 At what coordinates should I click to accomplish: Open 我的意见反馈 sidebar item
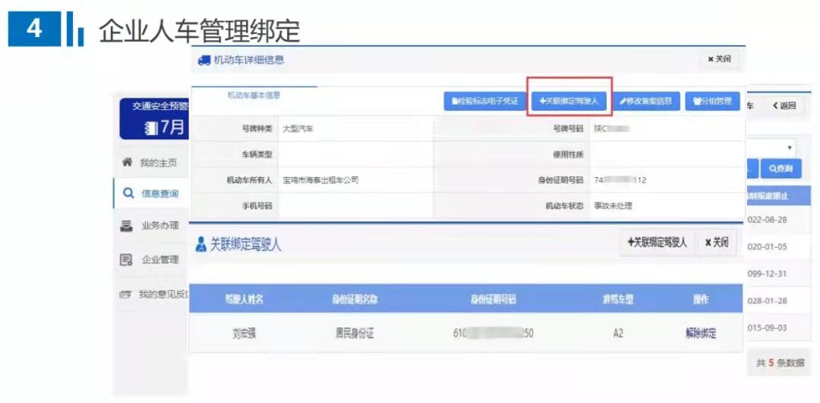[x=163, y=295]
